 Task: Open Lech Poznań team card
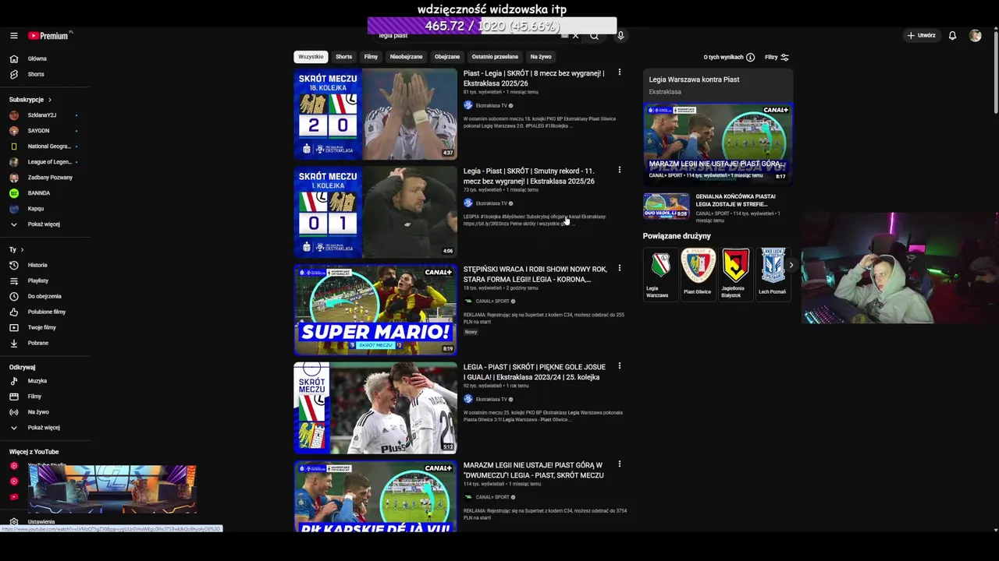coord(773,274)
